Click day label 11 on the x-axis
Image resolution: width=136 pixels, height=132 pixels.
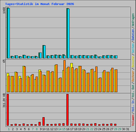[x=48, y=129]
